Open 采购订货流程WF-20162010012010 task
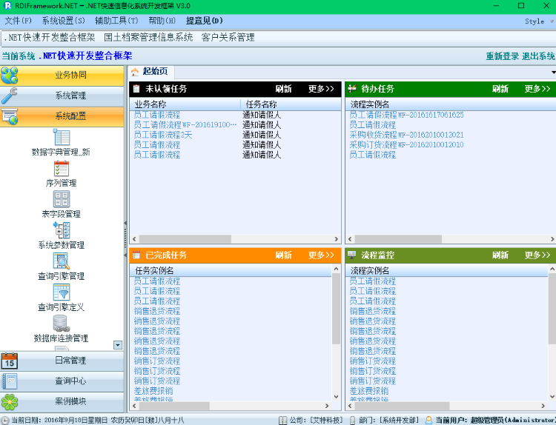556x425 pixels. pos(406,145)
